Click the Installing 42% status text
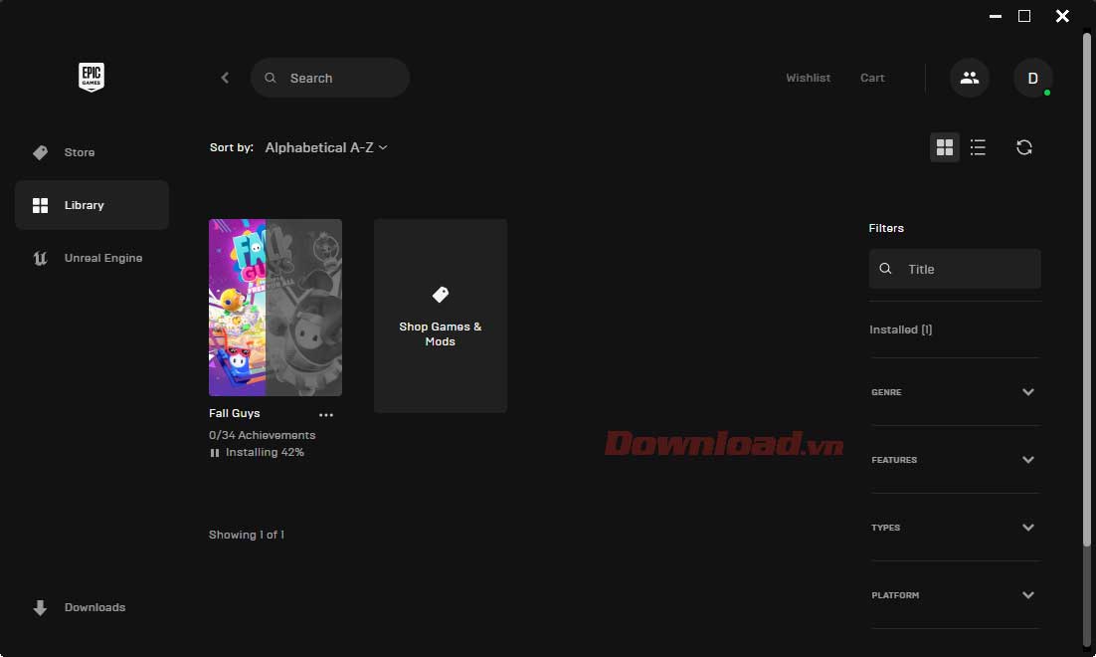The height and width of the screenshot is (657, 1096). pyautogui.click(x=265, y=453)
